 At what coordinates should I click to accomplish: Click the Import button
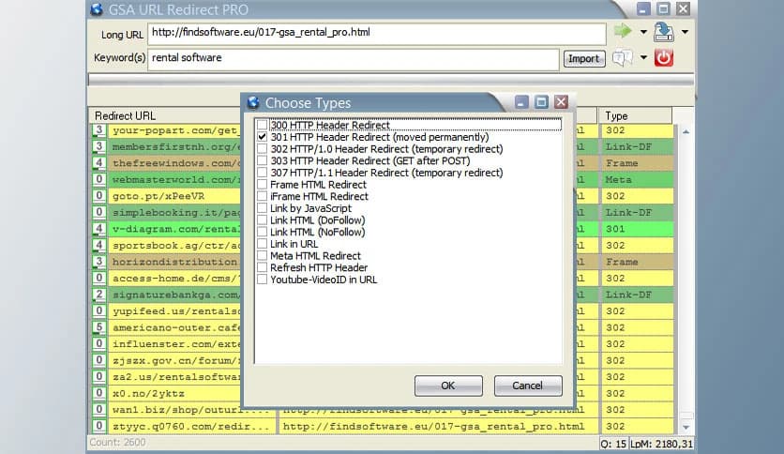tap(584, 59)
